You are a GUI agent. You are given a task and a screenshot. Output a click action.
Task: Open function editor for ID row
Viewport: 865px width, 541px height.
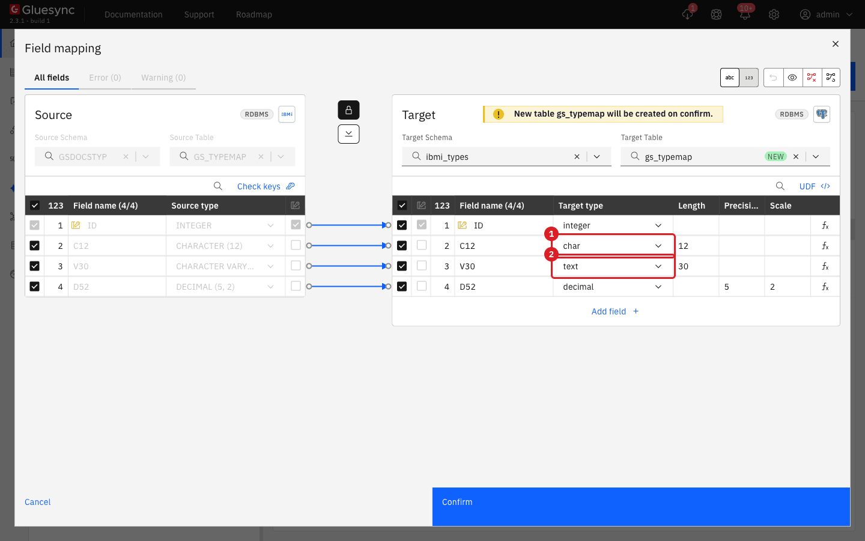point(825,225)
